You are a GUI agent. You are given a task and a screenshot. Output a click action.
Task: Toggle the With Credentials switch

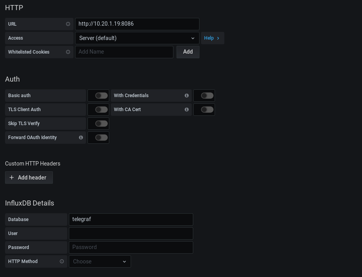point(207,96)
